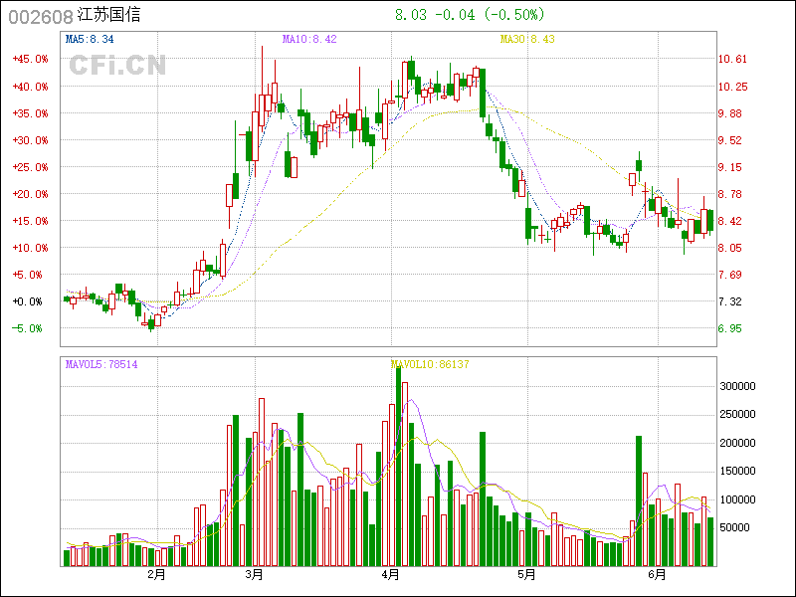Click the latest price 8.03 text
This screenshot has width=796, height=597.
[411, 15]
